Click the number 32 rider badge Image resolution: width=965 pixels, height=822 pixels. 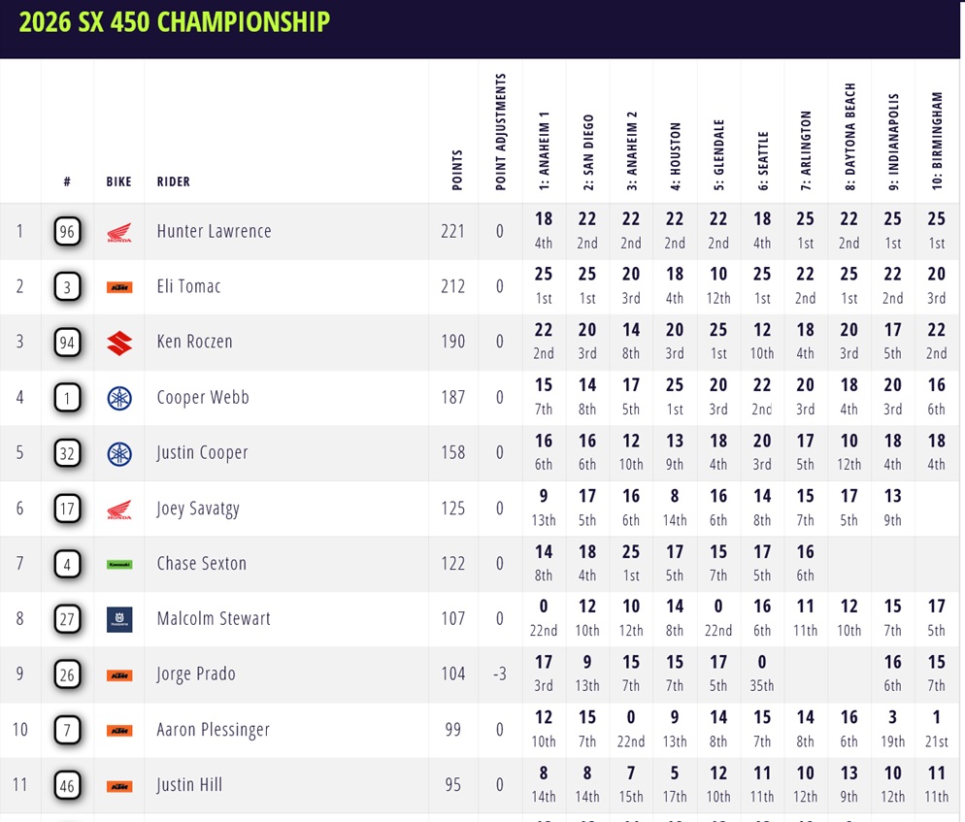67,453
